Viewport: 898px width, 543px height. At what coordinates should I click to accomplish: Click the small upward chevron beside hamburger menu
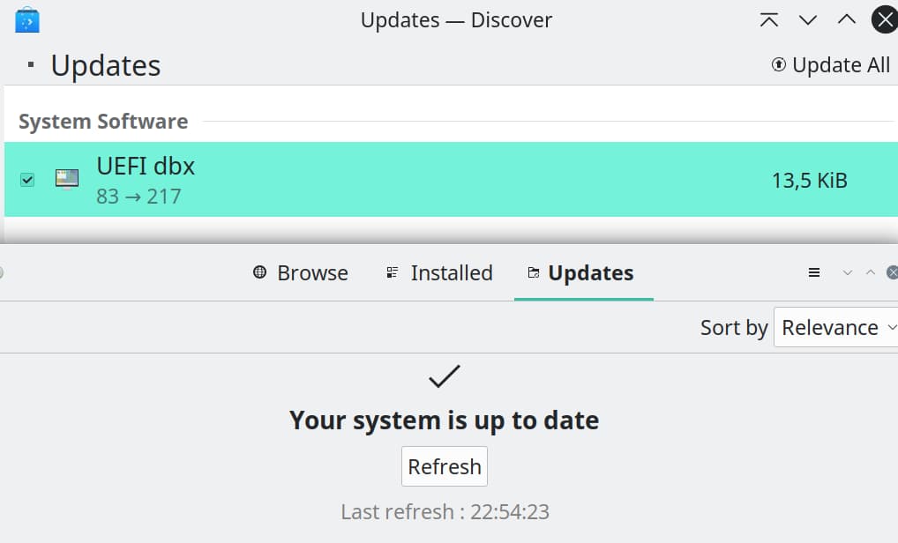pyautogui.click(x=871, y=272)
